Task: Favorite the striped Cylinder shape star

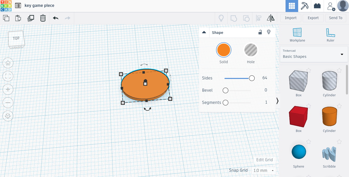Action: [x=339, y=70]
